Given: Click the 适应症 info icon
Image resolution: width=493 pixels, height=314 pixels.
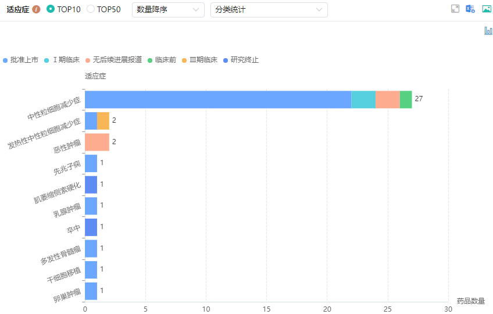Looking at the screenshot, I should coord(37,10).
